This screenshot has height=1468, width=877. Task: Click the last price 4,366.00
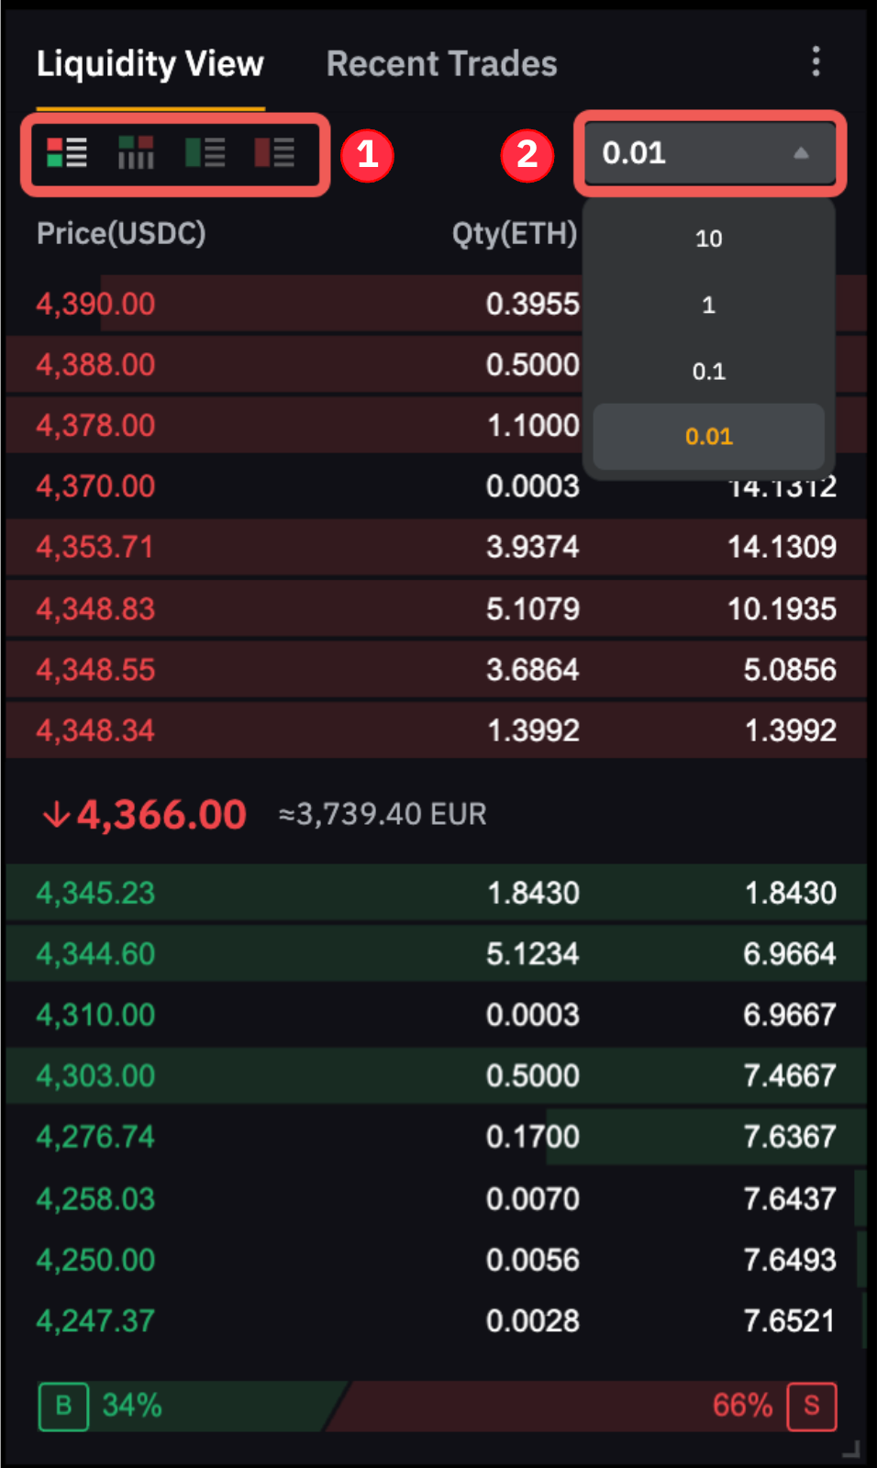point(161,815)
